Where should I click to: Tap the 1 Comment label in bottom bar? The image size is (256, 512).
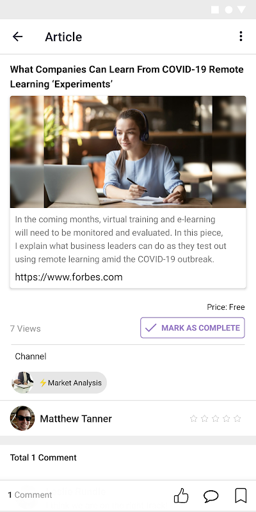(30, 495)
